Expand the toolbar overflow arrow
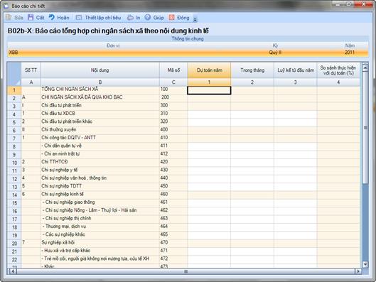Viewport: 376px width, 282px height. coord(195,19)
